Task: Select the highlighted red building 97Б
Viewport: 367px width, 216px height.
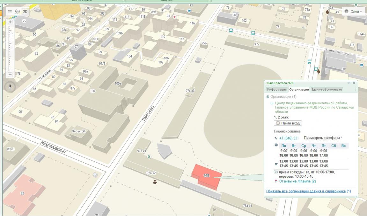Action: pyautogui.click(x=207, y=177)
